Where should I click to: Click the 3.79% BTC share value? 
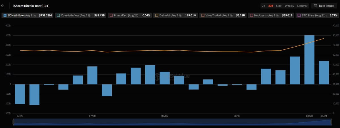(x=333, y=16)
